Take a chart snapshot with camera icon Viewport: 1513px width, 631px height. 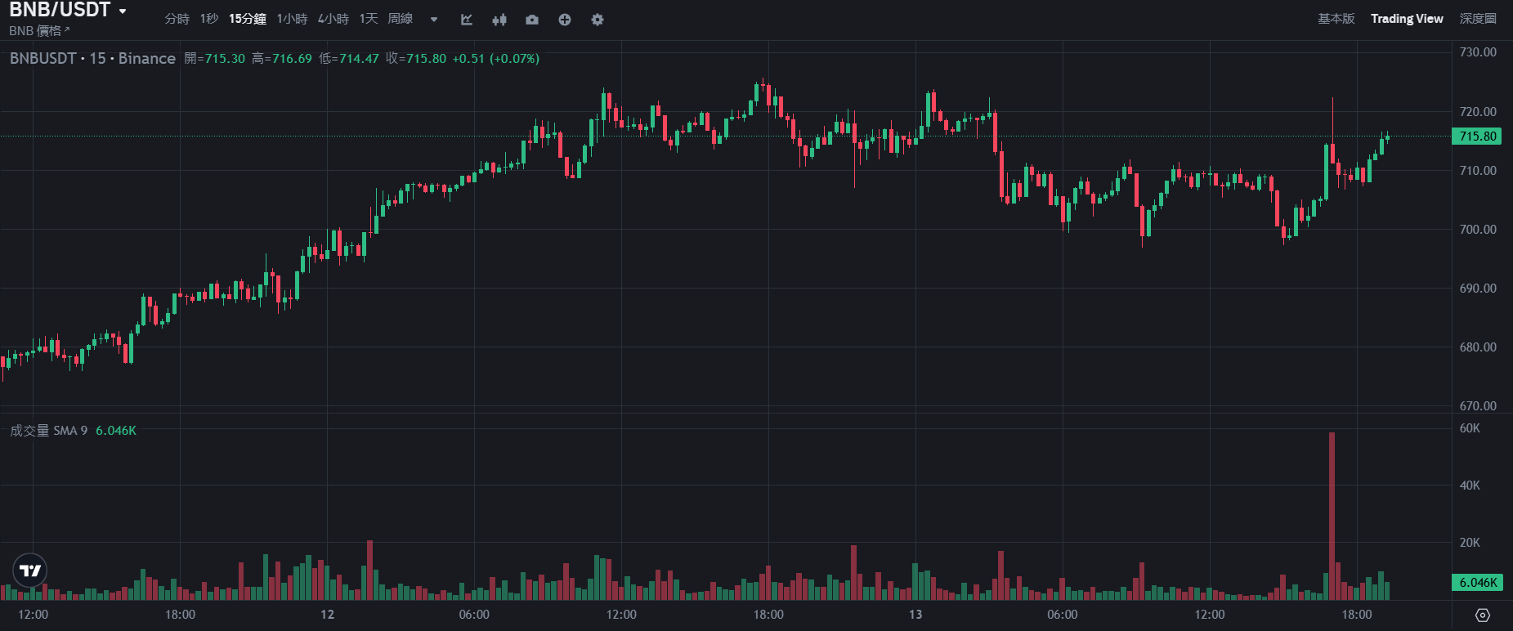[532, 20]
